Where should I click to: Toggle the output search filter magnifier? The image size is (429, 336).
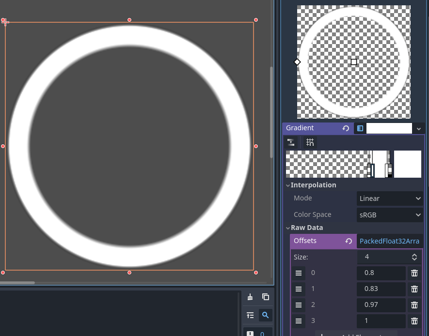265,315
